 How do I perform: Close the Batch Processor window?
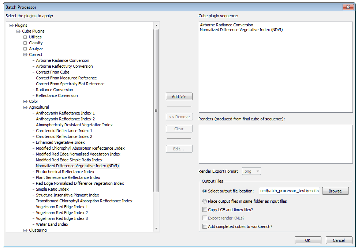348,7
